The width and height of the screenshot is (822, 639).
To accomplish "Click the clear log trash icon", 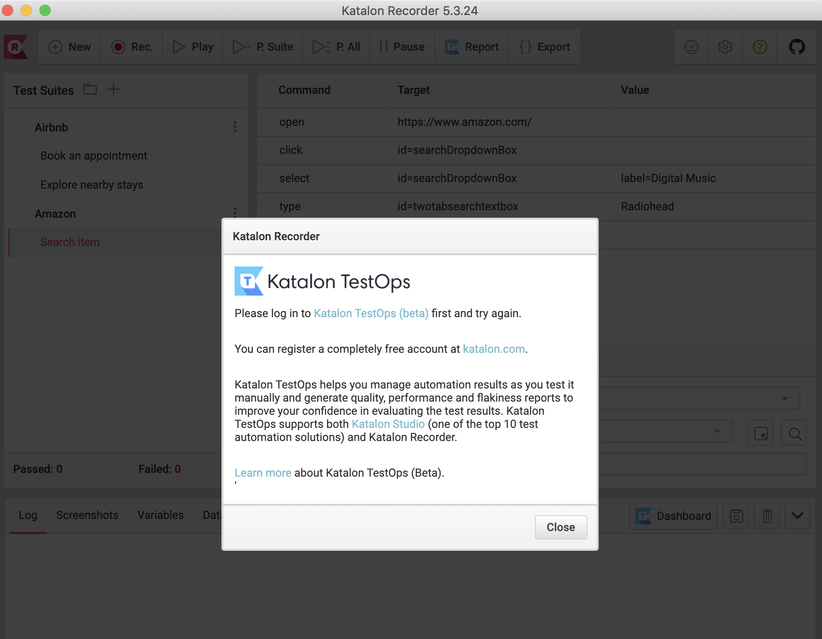I will (x=767, y=517).
